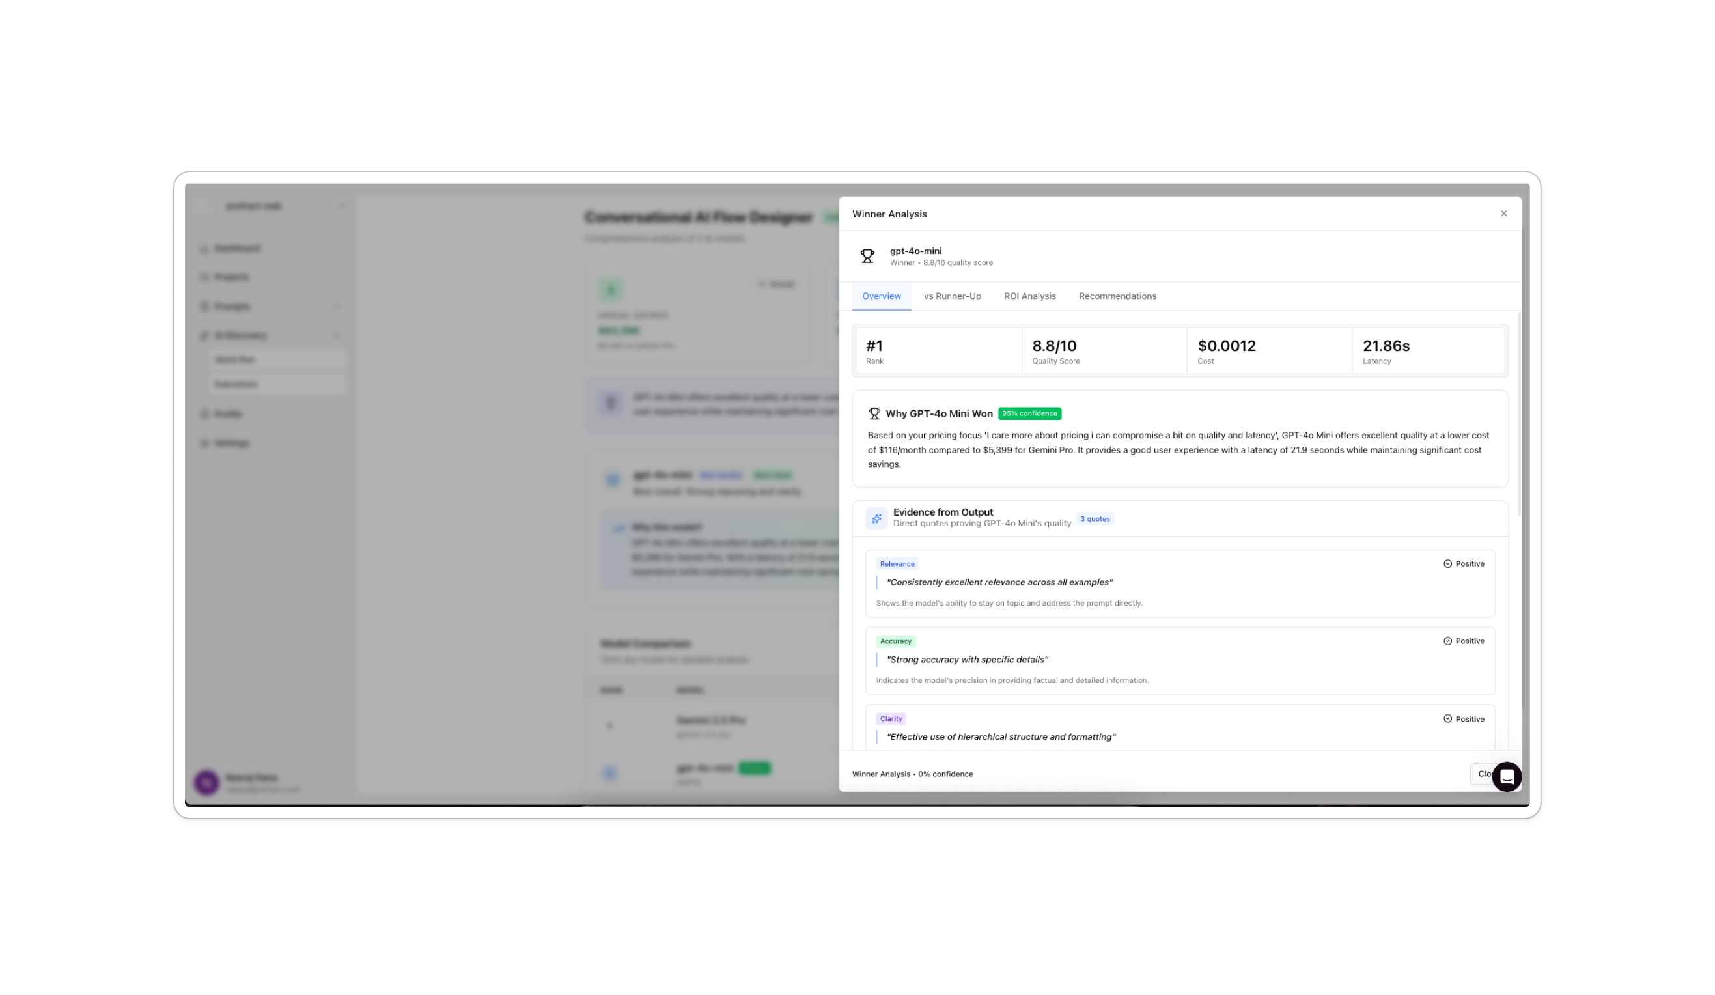Toggle Positive status on the Accuracy quote
The width and height of the screenshot is (1715, 995).
[1463, 640]
